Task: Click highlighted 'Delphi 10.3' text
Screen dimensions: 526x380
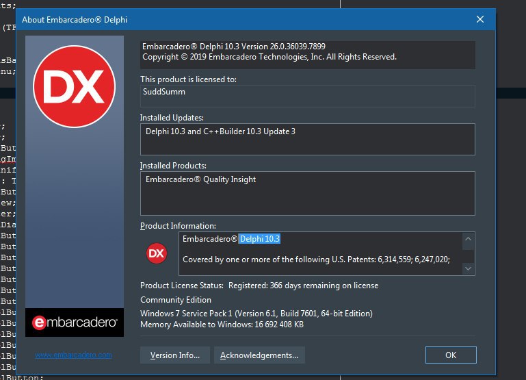Action: tap(260, 239)
